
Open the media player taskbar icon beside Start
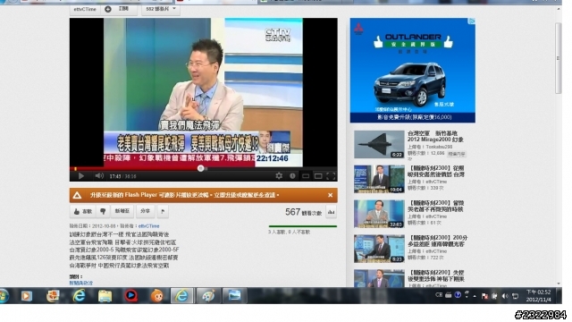click(26, 296)
